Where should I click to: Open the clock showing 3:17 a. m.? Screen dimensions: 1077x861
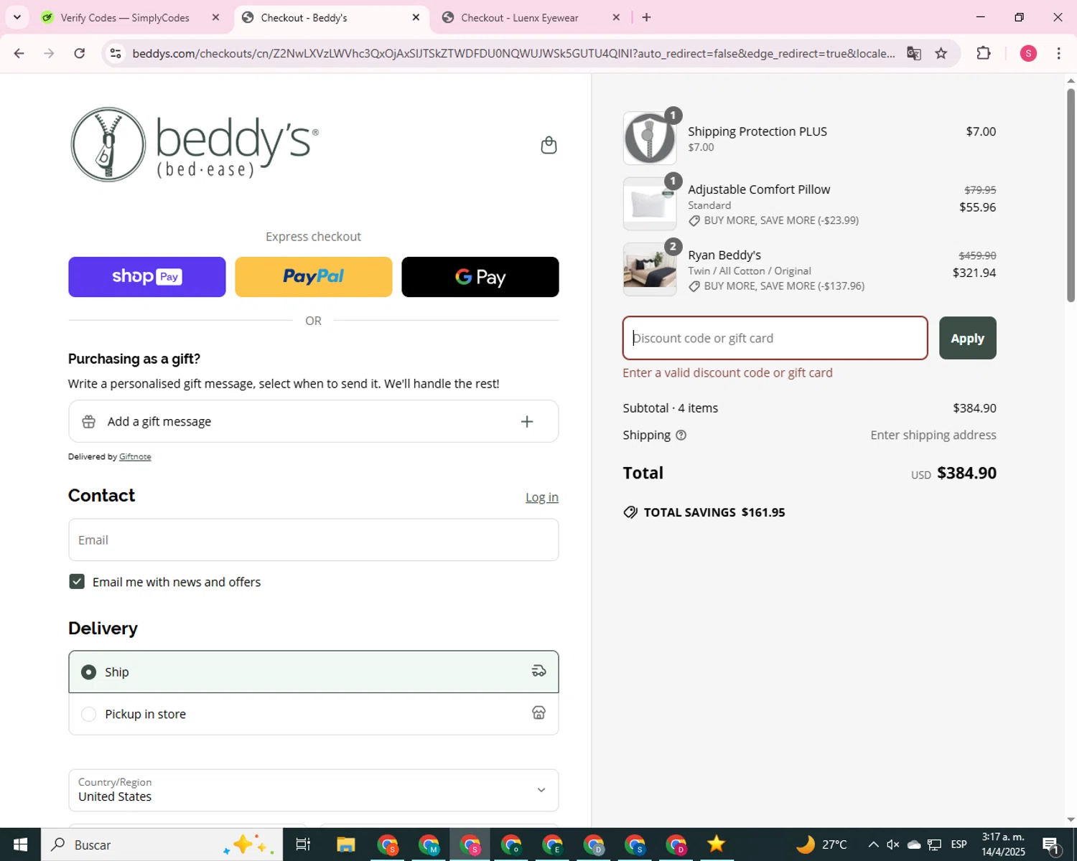click(1003, 844)
